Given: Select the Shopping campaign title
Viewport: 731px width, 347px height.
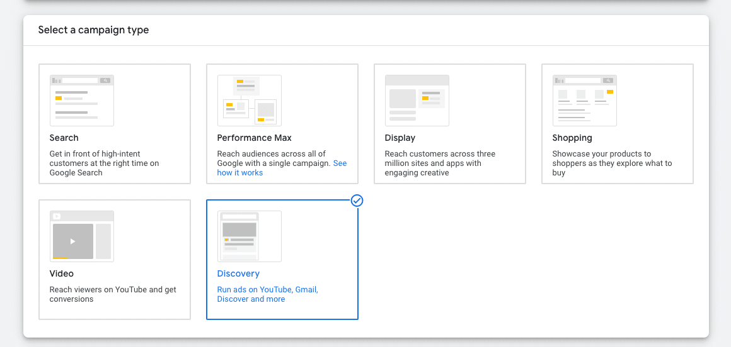Looking at the screenshot, I should point(572,138).
